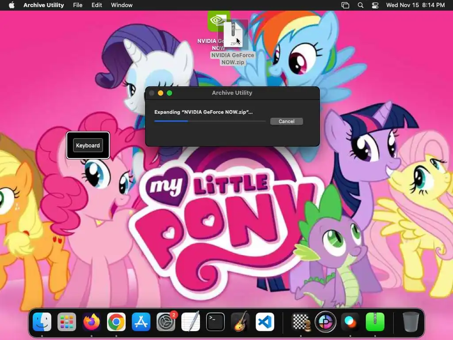Viewport: 453px width, 340px height.
Task: Open the Trash from the Dock
Action: 411,321
